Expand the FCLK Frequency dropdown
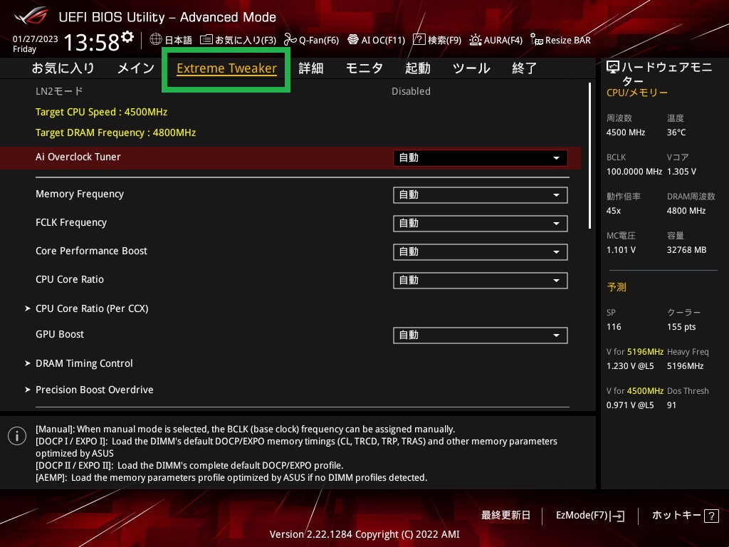This screenshot has width=729, height=547. (480, 224)
